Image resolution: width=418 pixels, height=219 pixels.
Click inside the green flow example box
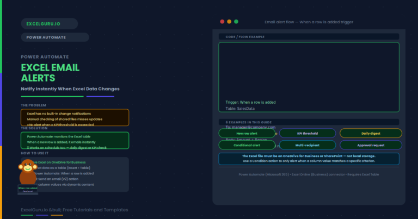pos(309,77)
